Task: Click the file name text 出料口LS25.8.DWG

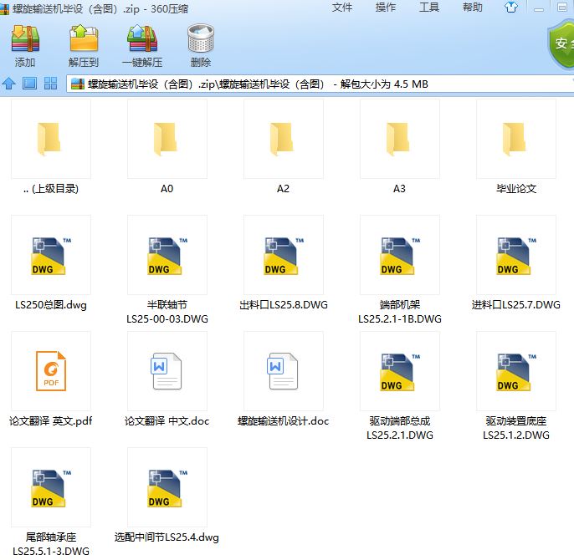Action: click(284, 305)
